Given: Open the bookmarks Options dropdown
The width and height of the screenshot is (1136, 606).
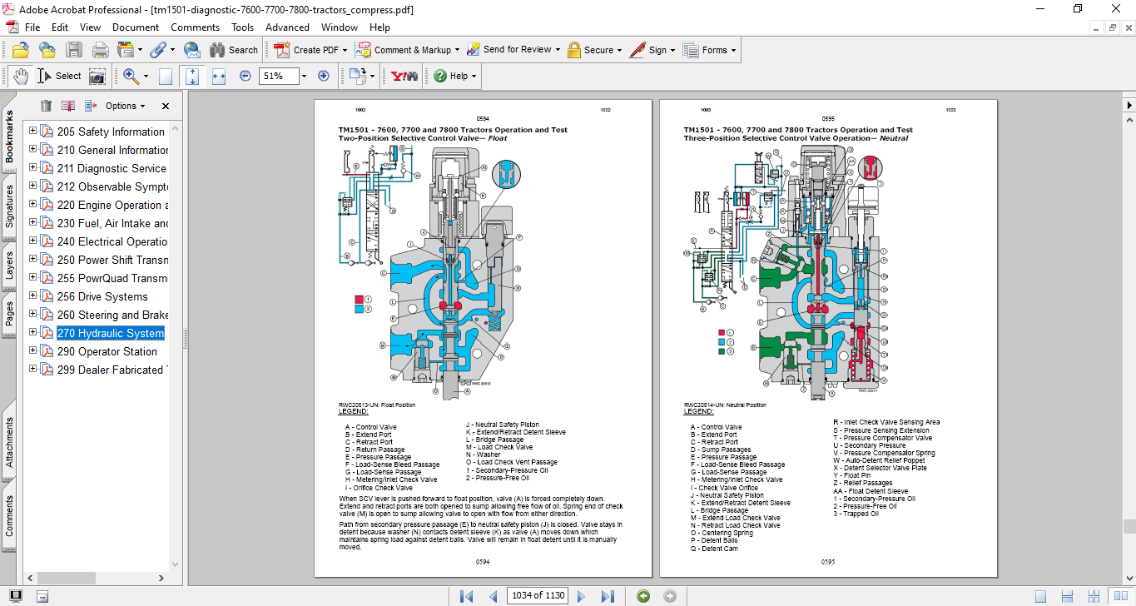Looking at the screenshot, I should point(125,106).
